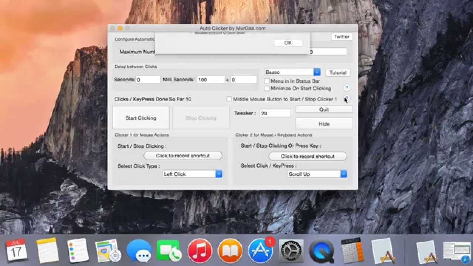The width and height of the screenshot is (473, 266).
Task: Click the Stop Clicking button
Action: pyautogui.click(x=201, y=118)
